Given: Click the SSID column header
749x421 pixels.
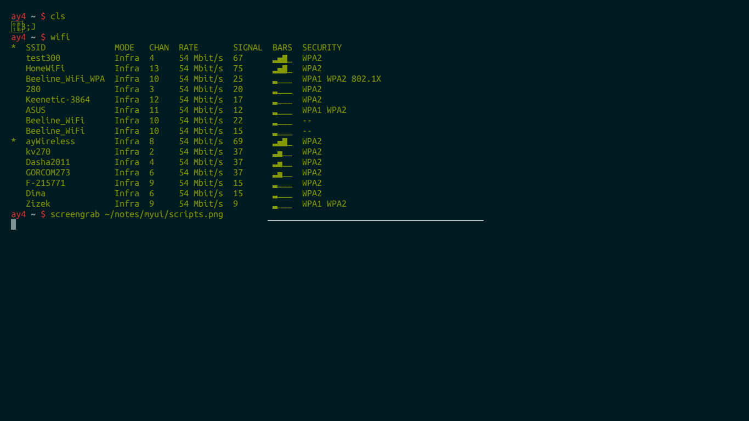Looking at the screenshot, I should point(36,48).
